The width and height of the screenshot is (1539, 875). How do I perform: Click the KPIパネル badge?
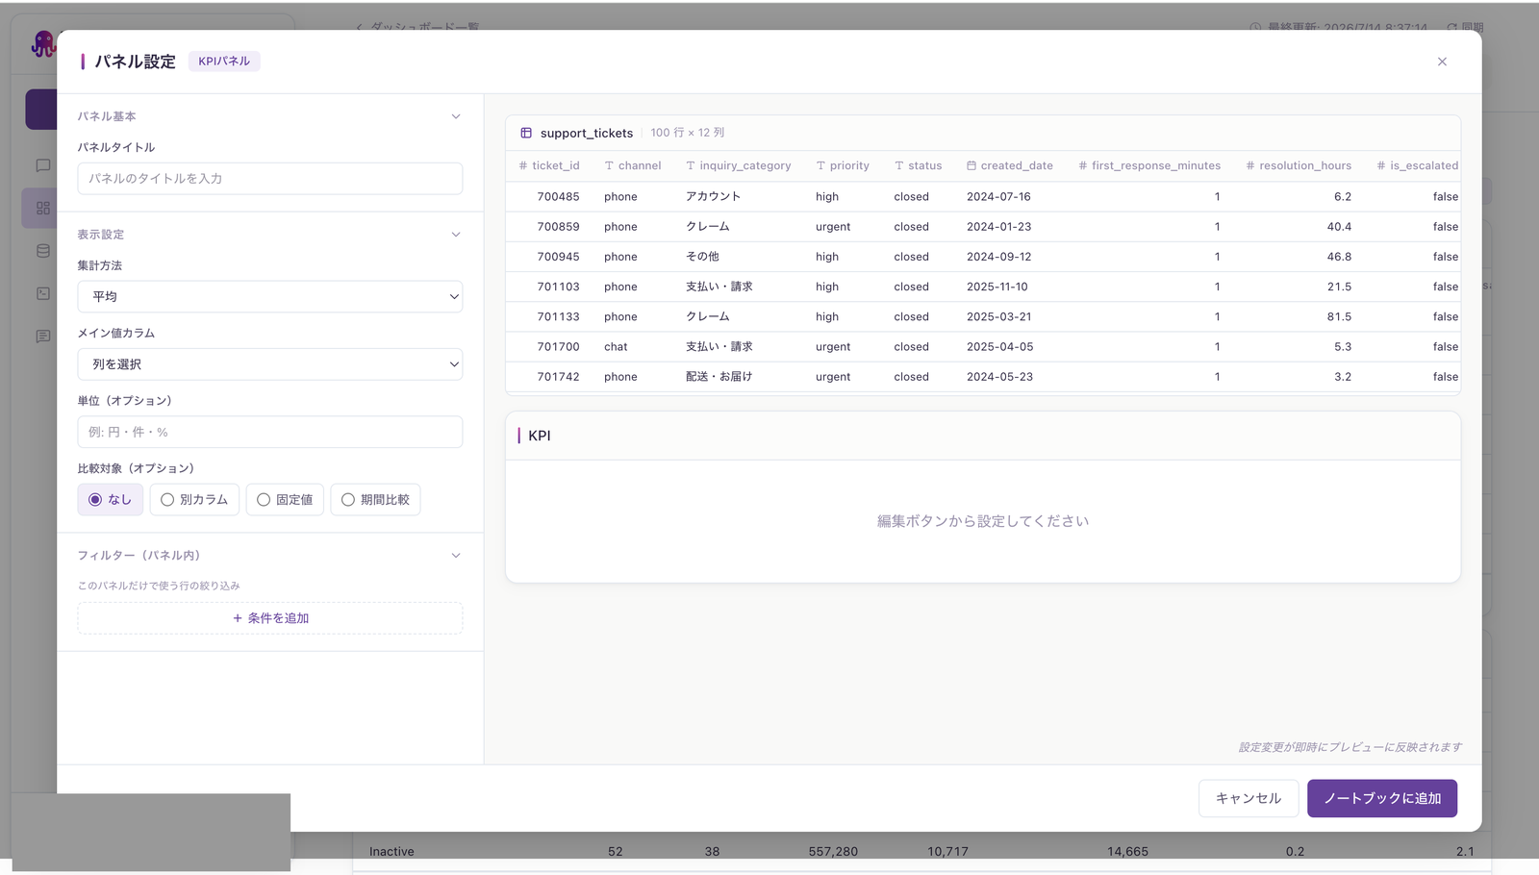[224, 61]
